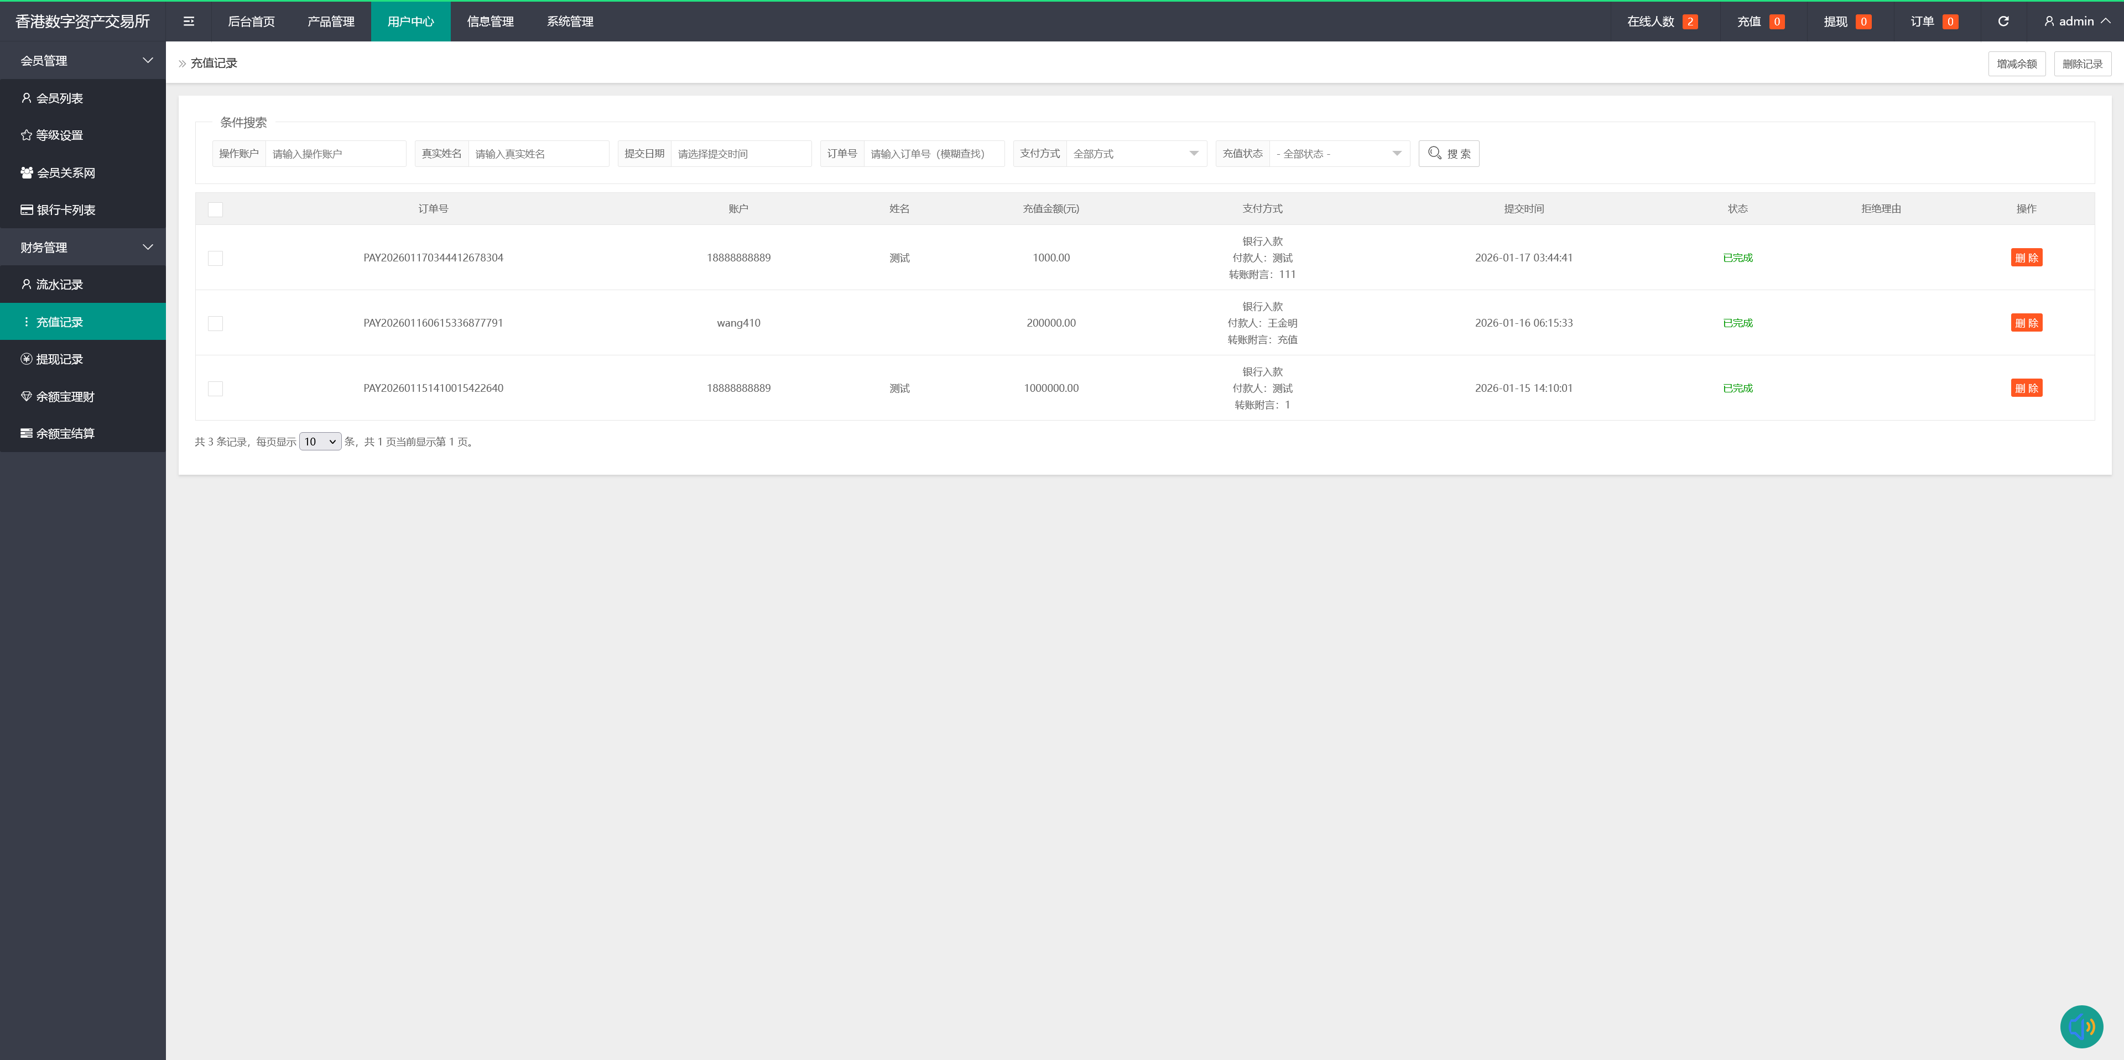Click the 增减余额 button

point(2016,64)
